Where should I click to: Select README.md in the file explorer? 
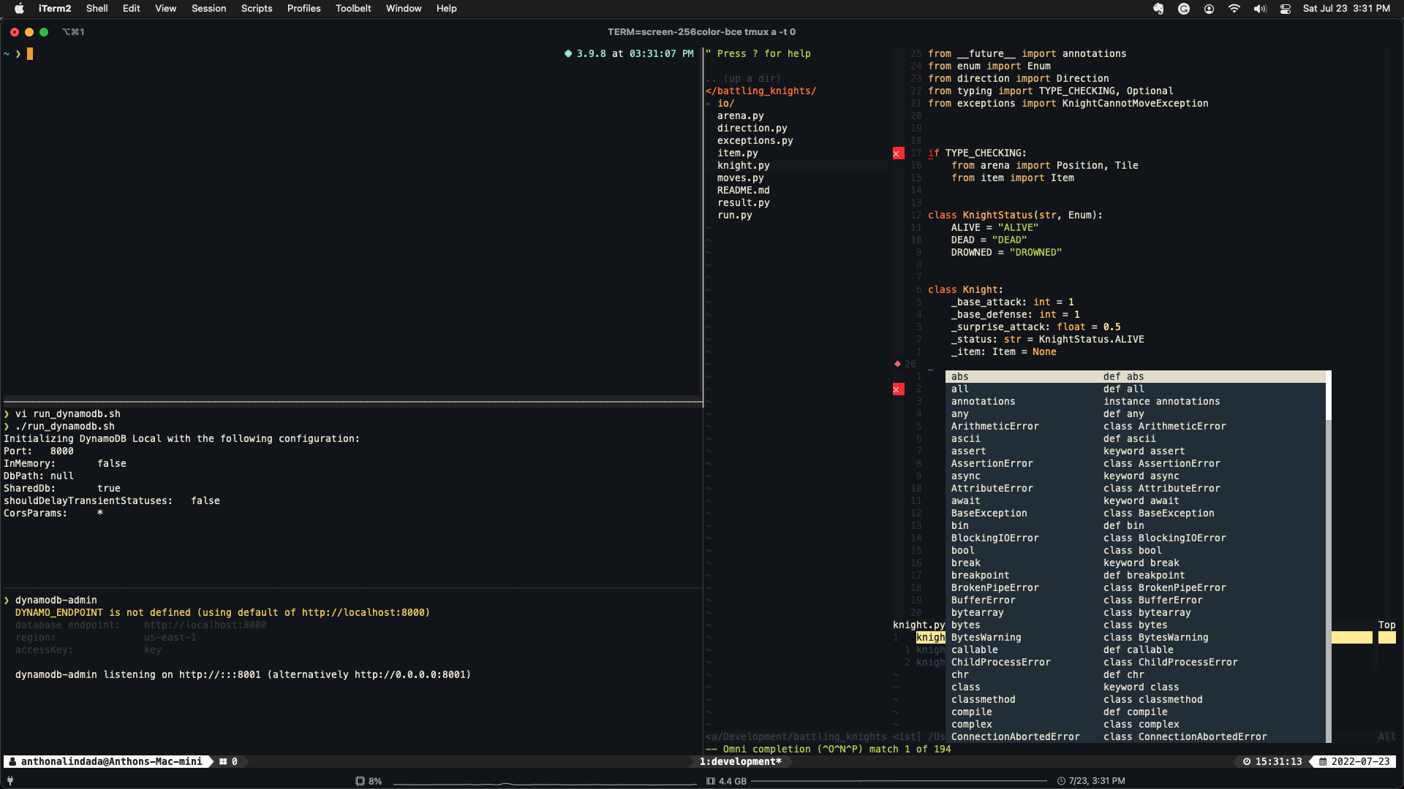743,191
